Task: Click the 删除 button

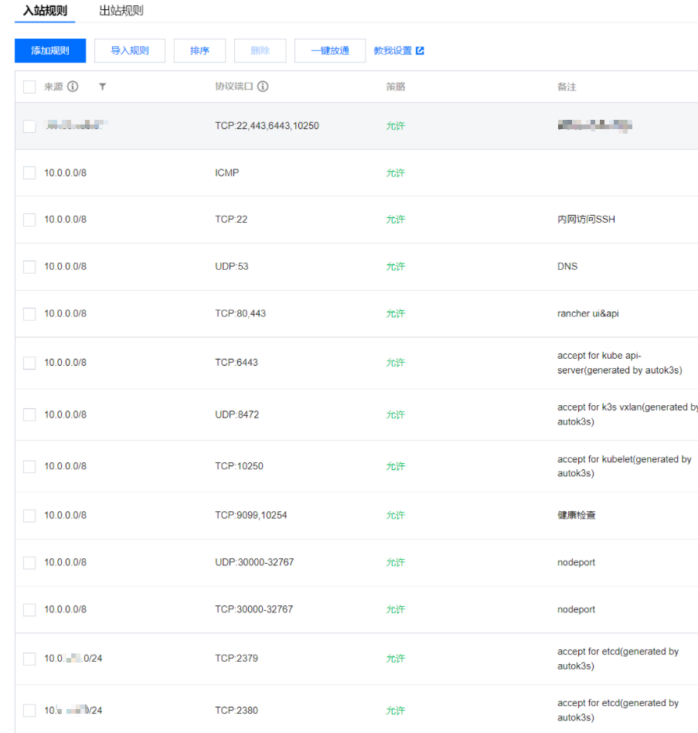Action: (x=260, y=50)
